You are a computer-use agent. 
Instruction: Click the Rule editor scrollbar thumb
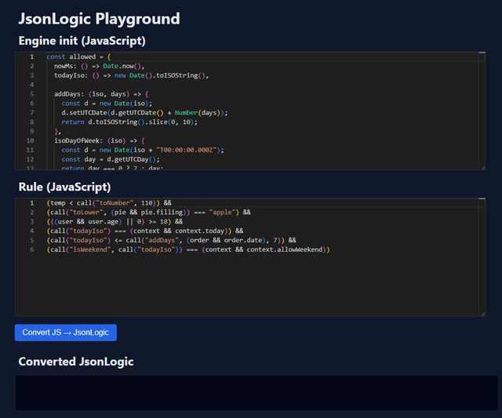[482, 198]
